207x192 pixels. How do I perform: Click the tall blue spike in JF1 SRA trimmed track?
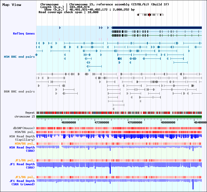click(x=193, y=184)
